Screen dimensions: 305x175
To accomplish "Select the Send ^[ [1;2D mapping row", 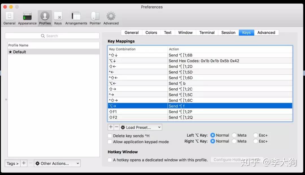I will click(200, 66).
